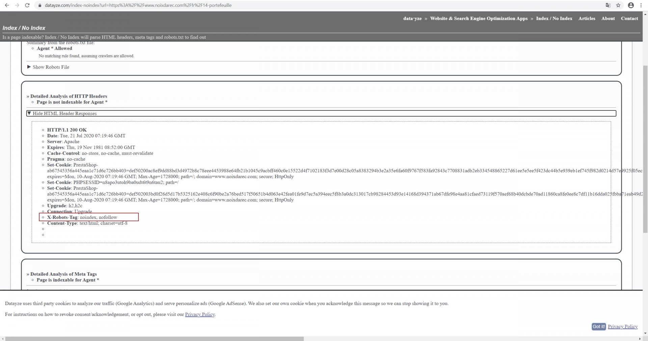This screenshot has width=648, height=341.
Task: Click Cache-Control no-store header line
Action: click(100, 153)
